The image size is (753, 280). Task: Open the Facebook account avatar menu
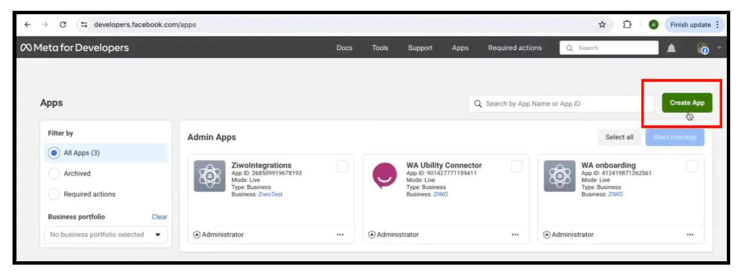(x=702, y=48)
